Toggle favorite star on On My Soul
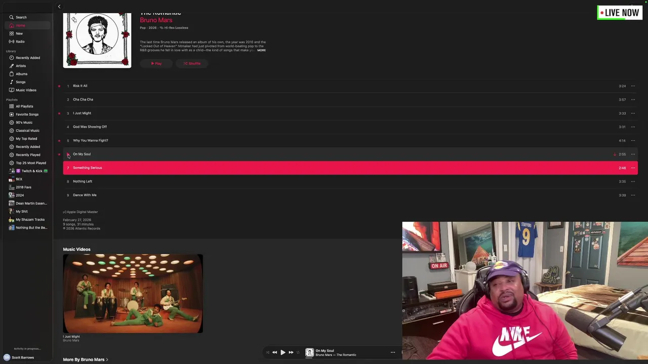This screenshot has height=364, width=648. 59,154
